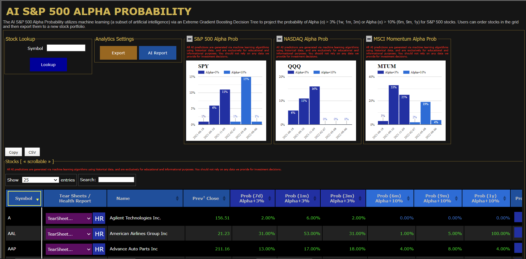Open the TearSheet dropdown for Agilent Technologies
Viewport: 526px width, 259px height.
(x=69, y=219)
